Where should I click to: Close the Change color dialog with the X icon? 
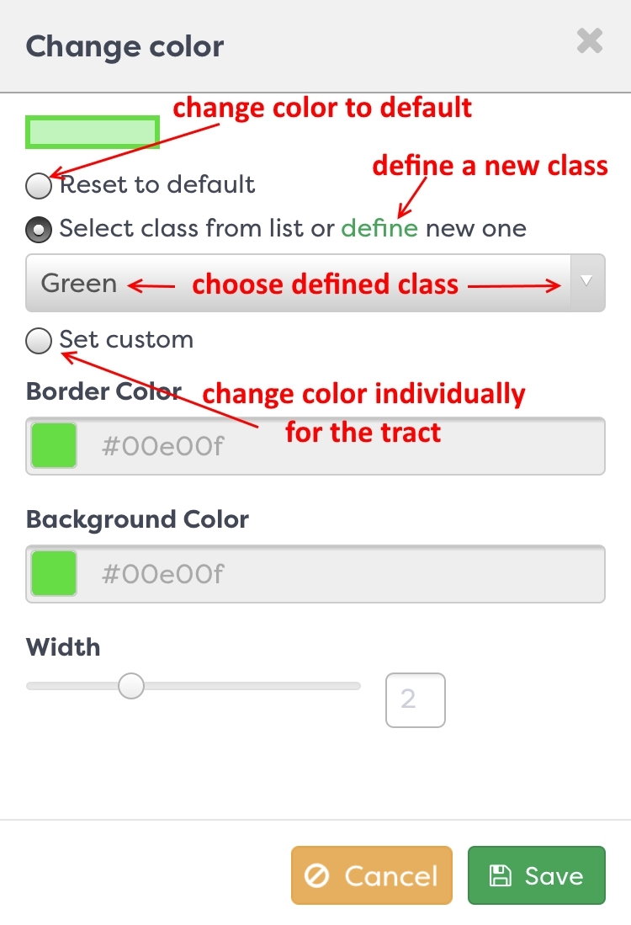(x=589, y=41)
